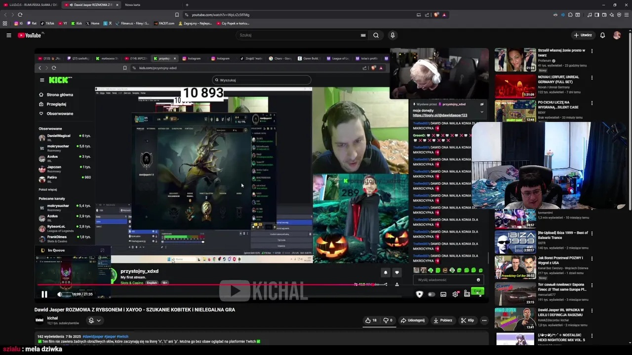
Task: Open the NOVAH Erfurt video thumbnail
Action: 515,86
